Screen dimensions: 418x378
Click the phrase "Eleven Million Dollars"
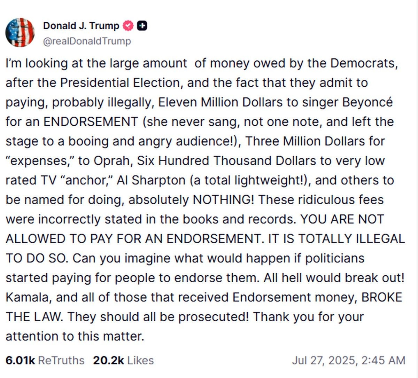pos(220,102)
